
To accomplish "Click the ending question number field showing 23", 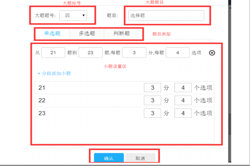I will click(x=91, y=53).
